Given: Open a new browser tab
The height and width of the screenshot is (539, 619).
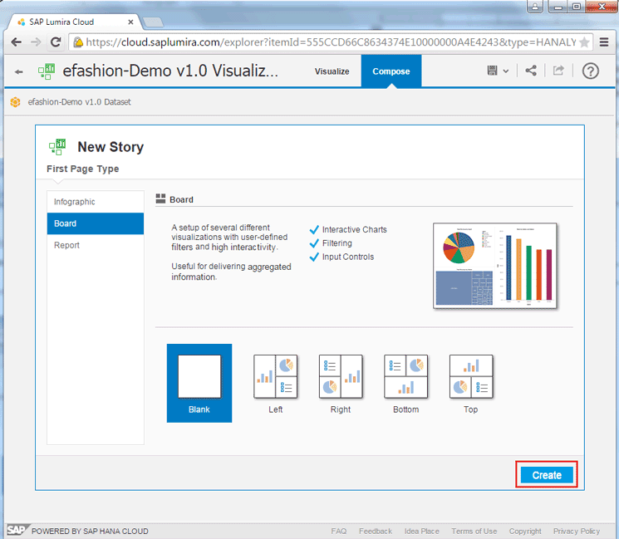Looking at the screenshot, I should [153, 22].
